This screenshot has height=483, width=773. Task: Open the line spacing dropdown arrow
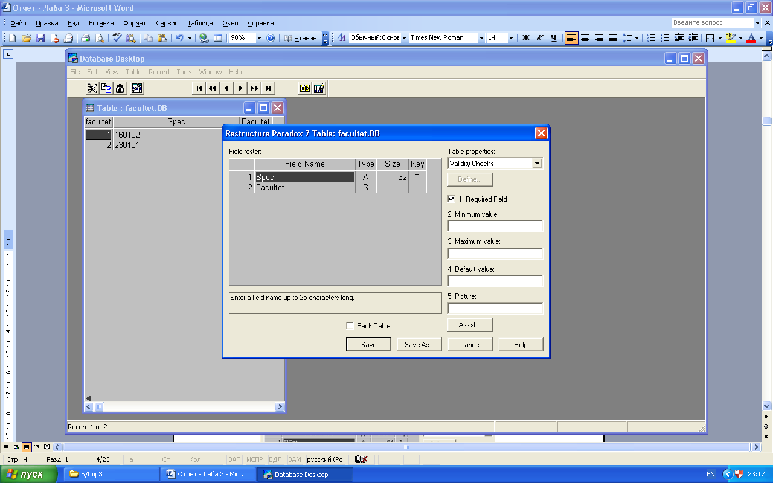click(x=637, y=38)
